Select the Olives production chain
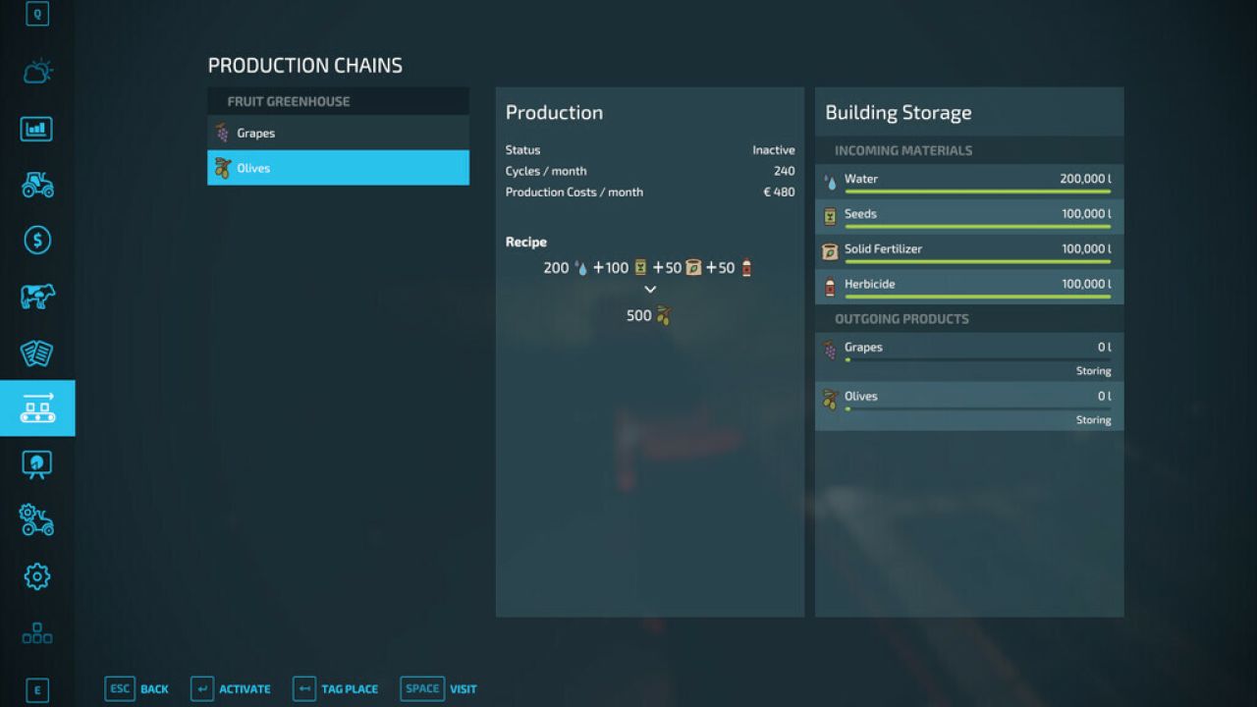 tap(338, 168)
